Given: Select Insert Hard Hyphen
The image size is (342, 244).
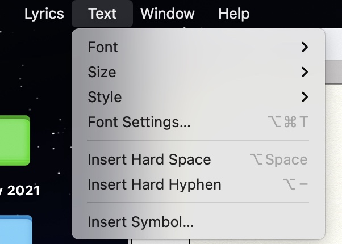Looking at the screenshot, I should [x=155, y=185].
